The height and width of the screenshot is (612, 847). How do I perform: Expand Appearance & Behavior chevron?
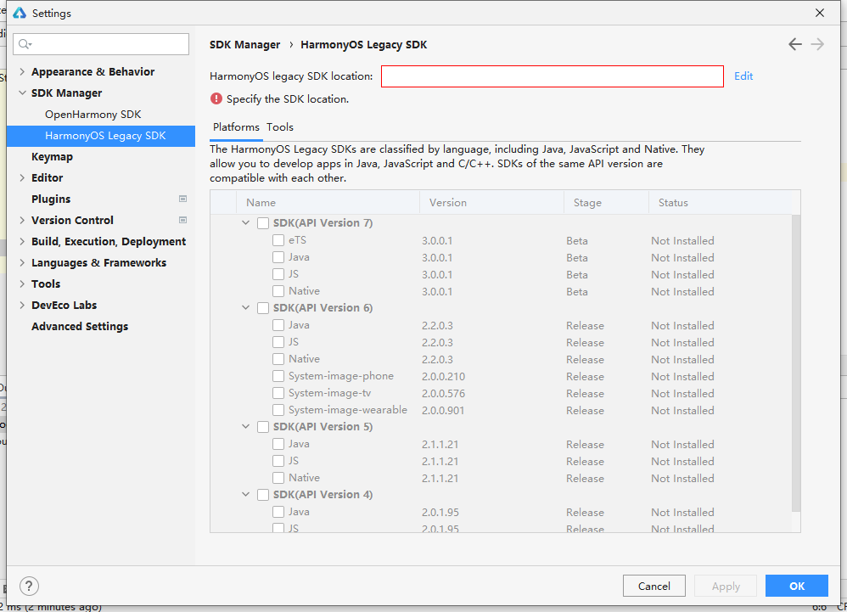tap(22, 71)
